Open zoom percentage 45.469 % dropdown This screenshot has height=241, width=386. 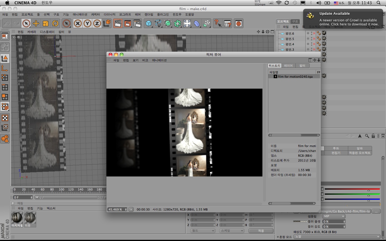click(x=117, y=209)
